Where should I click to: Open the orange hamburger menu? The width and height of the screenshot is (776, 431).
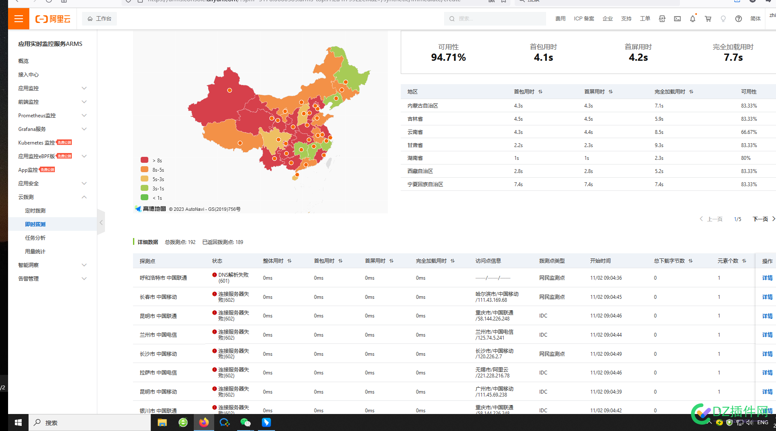coord(19,19)
